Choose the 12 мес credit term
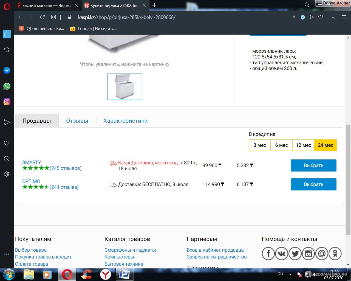 304,145
